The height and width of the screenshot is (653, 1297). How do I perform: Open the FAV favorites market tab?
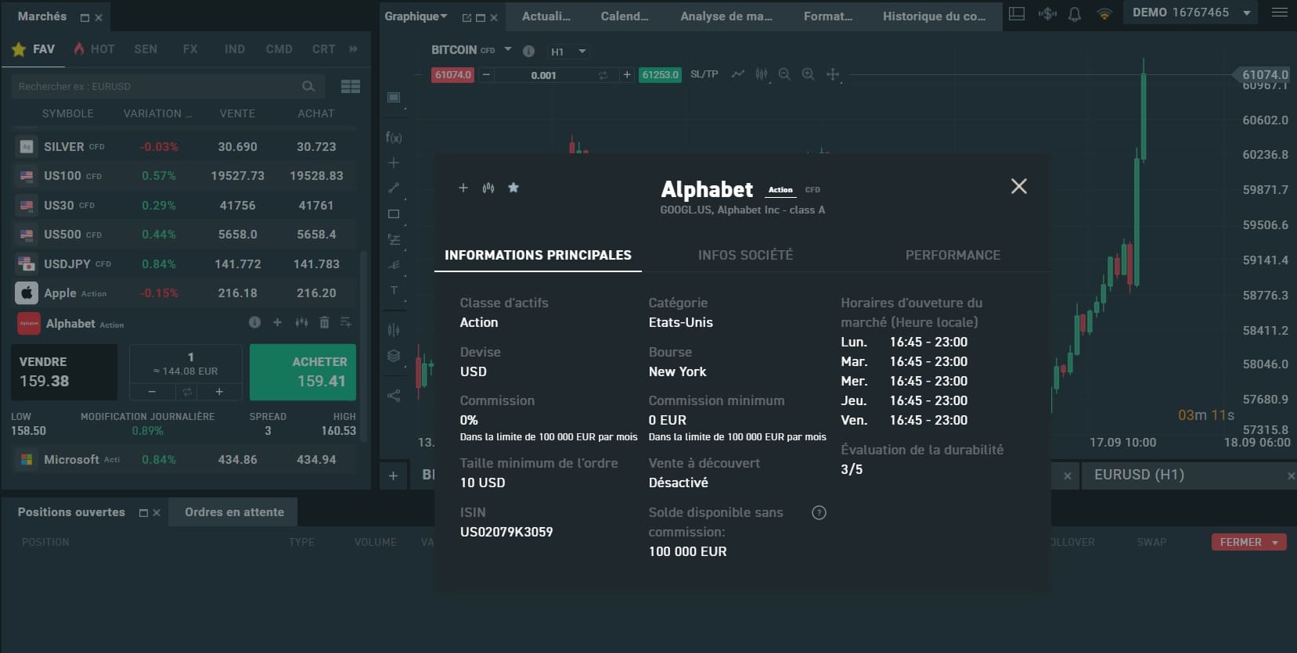coord(34,49)
